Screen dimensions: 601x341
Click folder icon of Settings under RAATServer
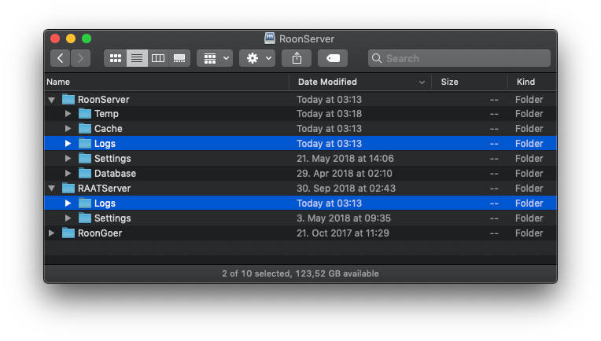point(85,218)
